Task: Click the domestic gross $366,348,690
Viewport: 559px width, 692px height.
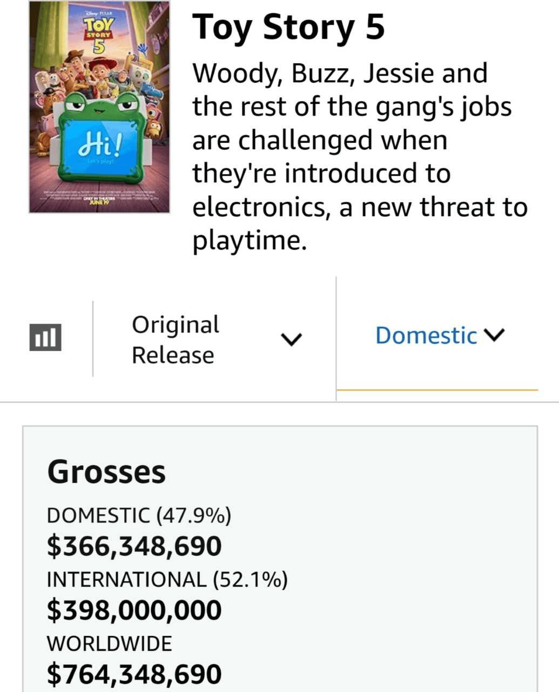Action: coord(134,546)
